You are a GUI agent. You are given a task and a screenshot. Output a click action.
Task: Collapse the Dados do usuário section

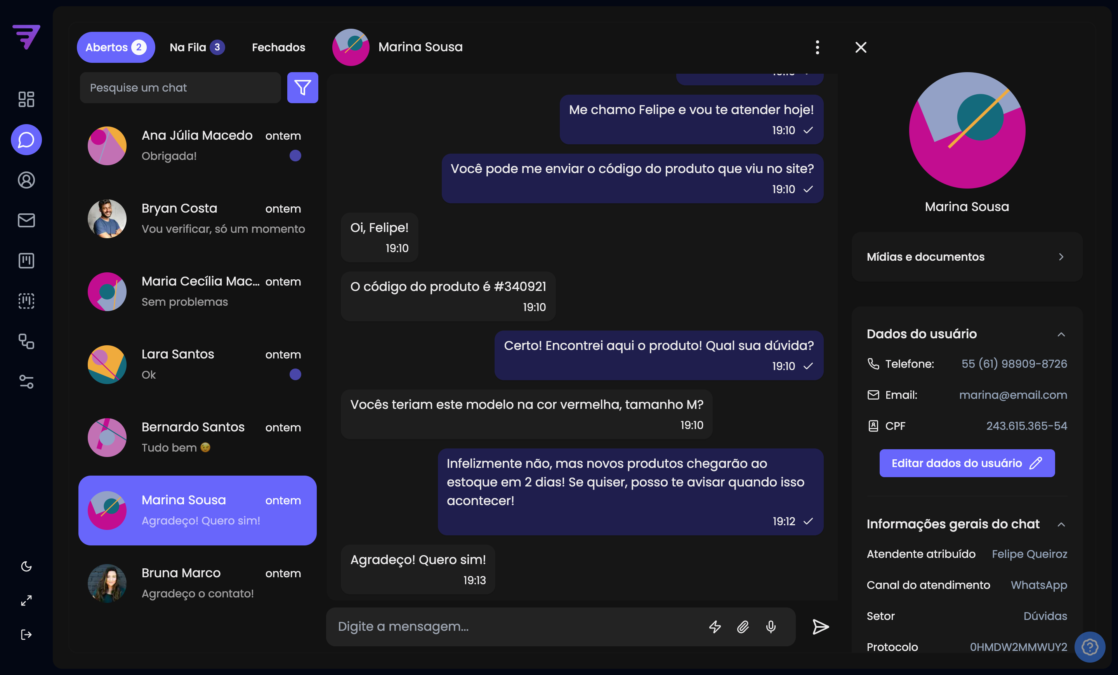pyautogui.click(x=1061, y=334)
